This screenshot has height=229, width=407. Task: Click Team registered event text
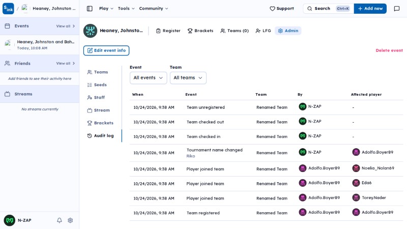pyautogui.click(x=203, y=213)
